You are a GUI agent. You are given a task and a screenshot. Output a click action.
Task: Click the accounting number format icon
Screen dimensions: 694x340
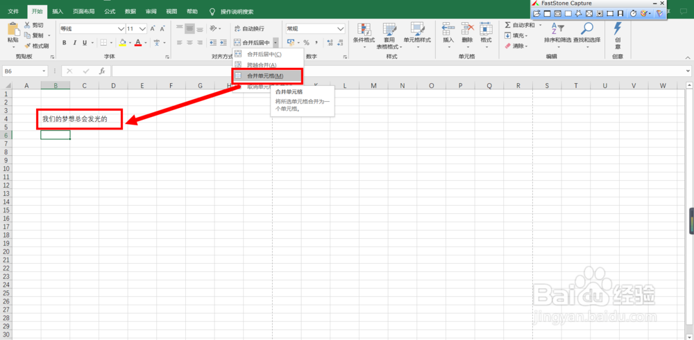click(x=291, y=43)
